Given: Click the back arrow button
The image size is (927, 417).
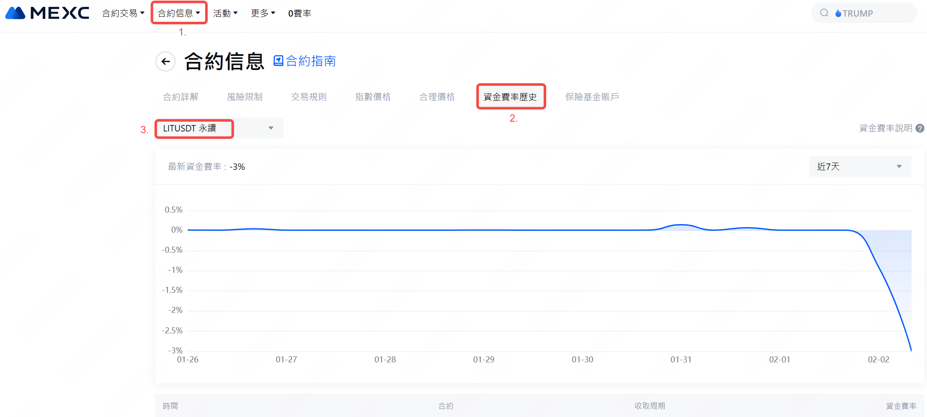Looking at the screenshot, I should point(165,62).
